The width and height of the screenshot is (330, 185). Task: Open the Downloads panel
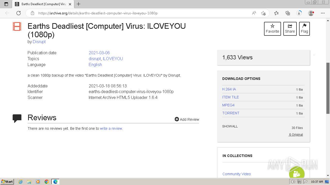click(299, 13)
